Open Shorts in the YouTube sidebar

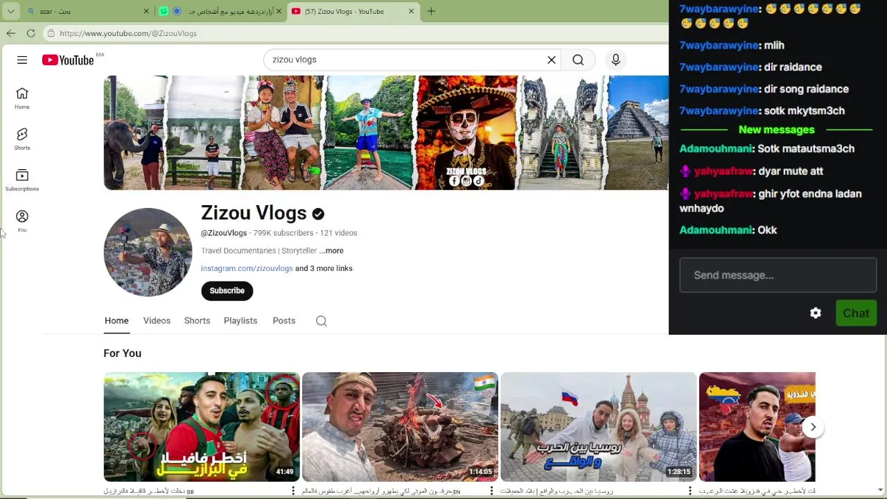[x=22, y=139]
